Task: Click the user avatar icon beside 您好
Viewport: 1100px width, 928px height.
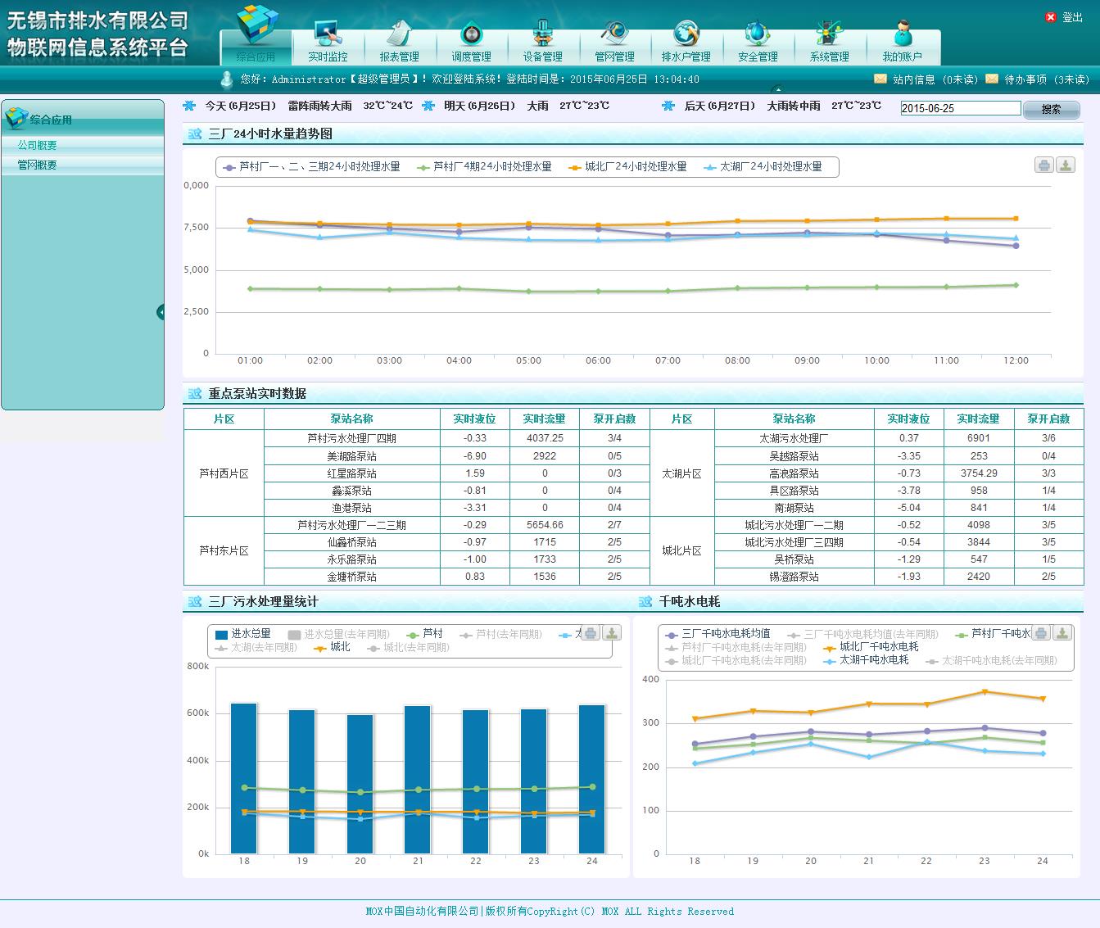Action: point(227,79)
